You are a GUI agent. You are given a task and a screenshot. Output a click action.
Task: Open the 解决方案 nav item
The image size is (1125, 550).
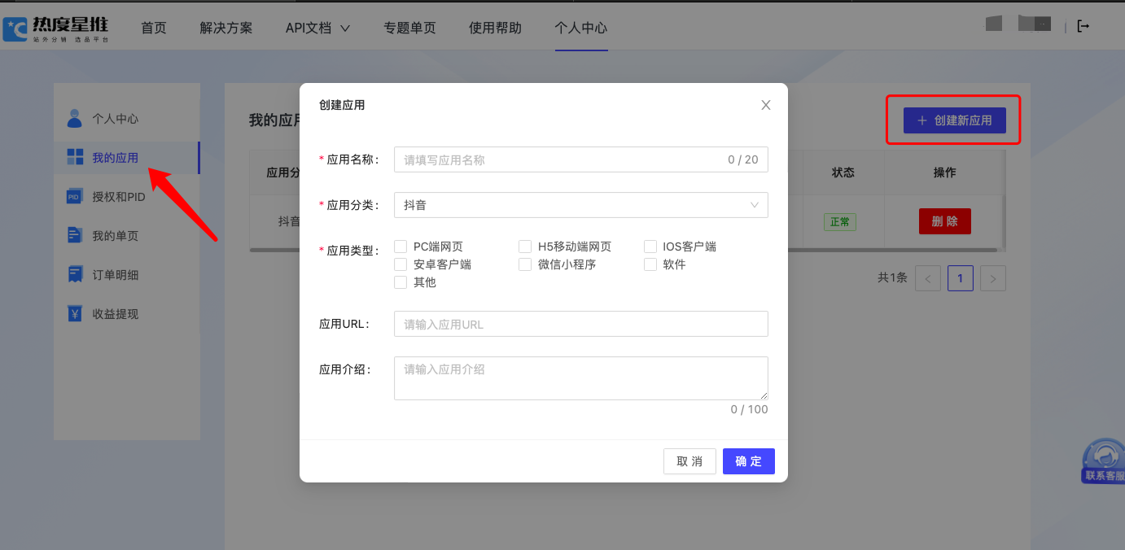[x=226, y=28]
